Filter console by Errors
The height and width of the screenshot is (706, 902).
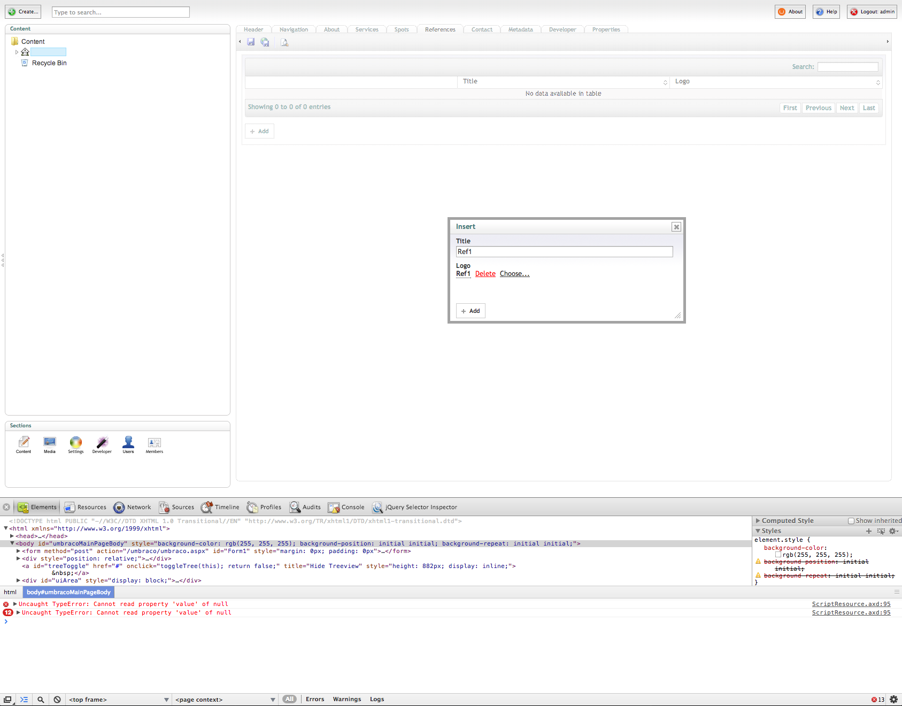pyautogui.click(x=315, y=699)
